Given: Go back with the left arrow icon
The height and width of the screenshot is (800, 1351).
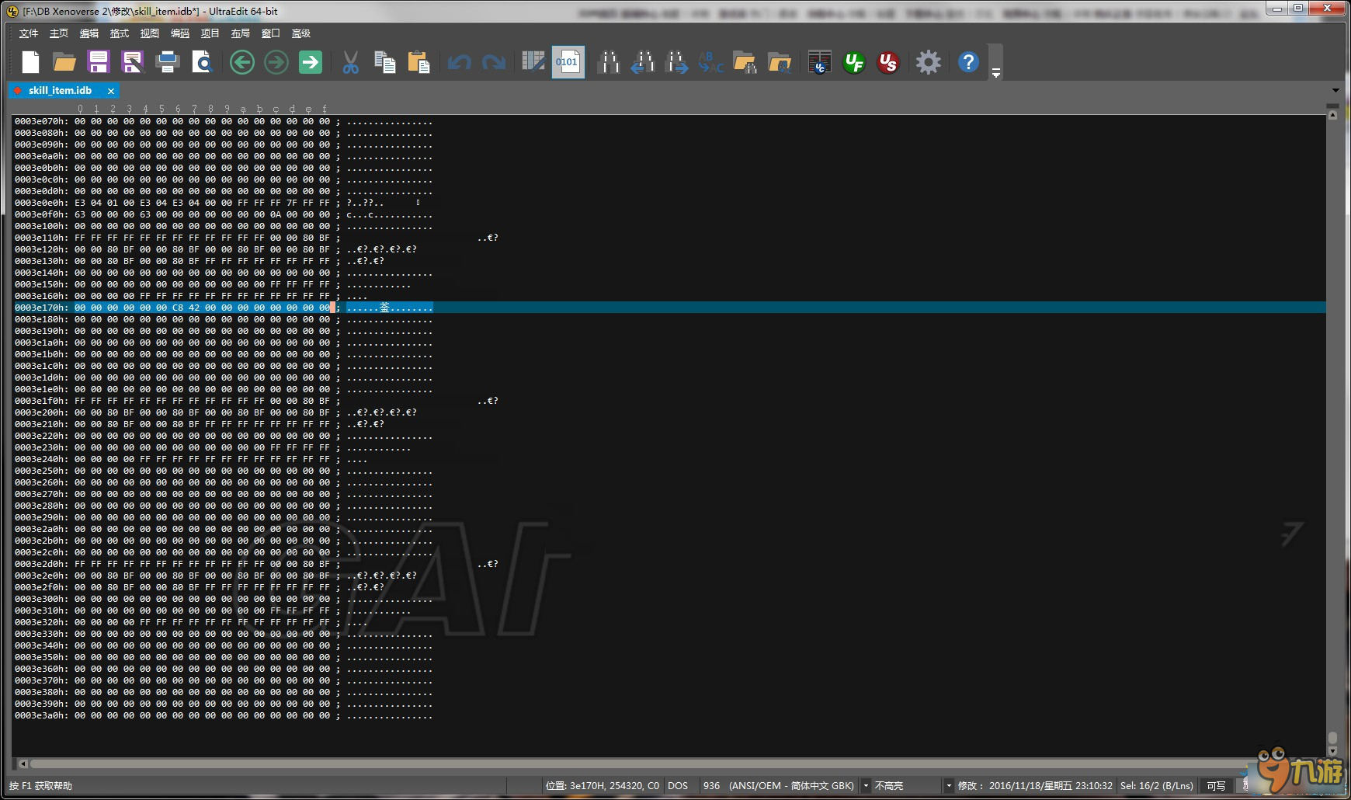Looking at the screenshot, I should pos(242,62).
